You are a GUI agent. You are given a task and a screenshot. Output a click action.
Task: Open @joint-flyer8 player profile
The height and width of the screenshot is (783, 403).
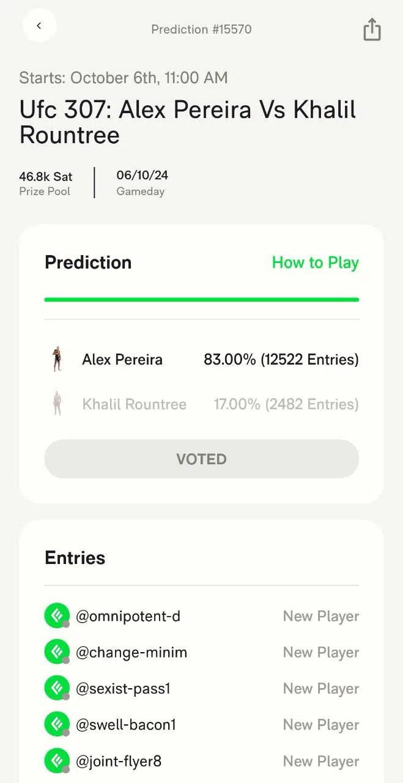tap(119, 761)
